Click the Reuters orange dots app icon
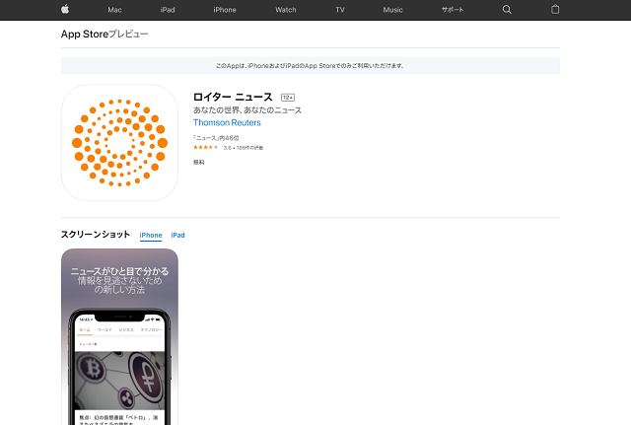Image resolution: width=631 pixels, height=425 pixels. click(119, 142)
